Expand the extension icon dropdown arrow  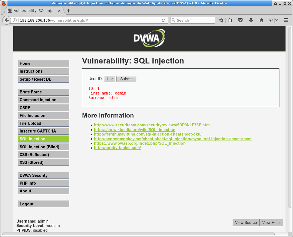pyautogui.click(x=276, y=20)
